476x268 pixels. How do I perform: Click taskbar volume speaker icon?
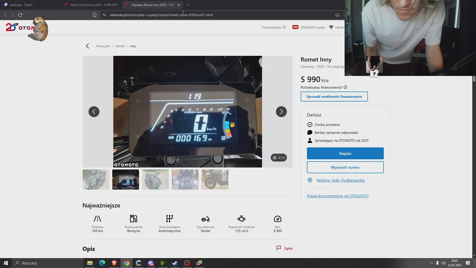443,263
